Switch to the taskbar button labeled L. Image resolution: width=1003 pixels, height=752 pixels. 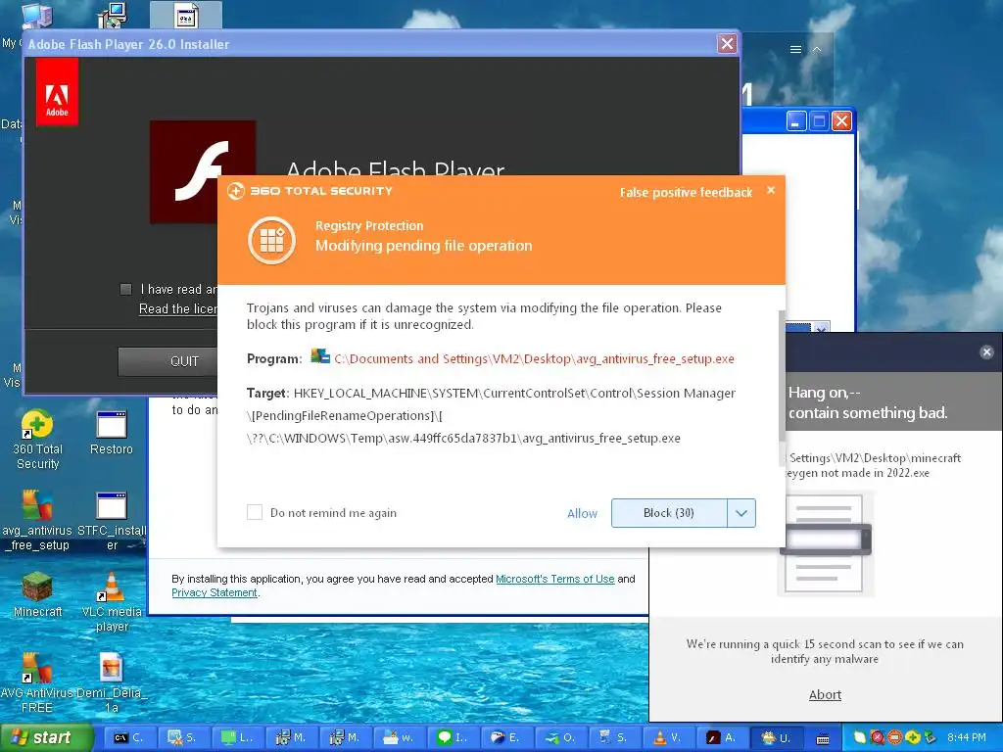[x=236, y=737]
